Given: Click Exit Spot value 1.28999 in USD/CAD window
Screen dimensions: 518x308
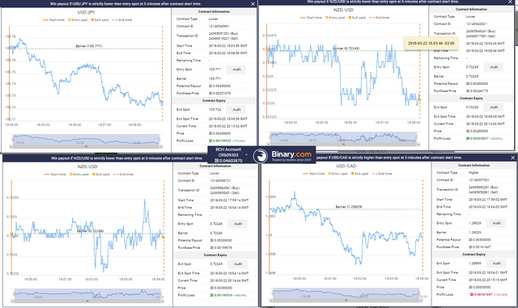Looking at the screenshot, I should coord(475,263).
